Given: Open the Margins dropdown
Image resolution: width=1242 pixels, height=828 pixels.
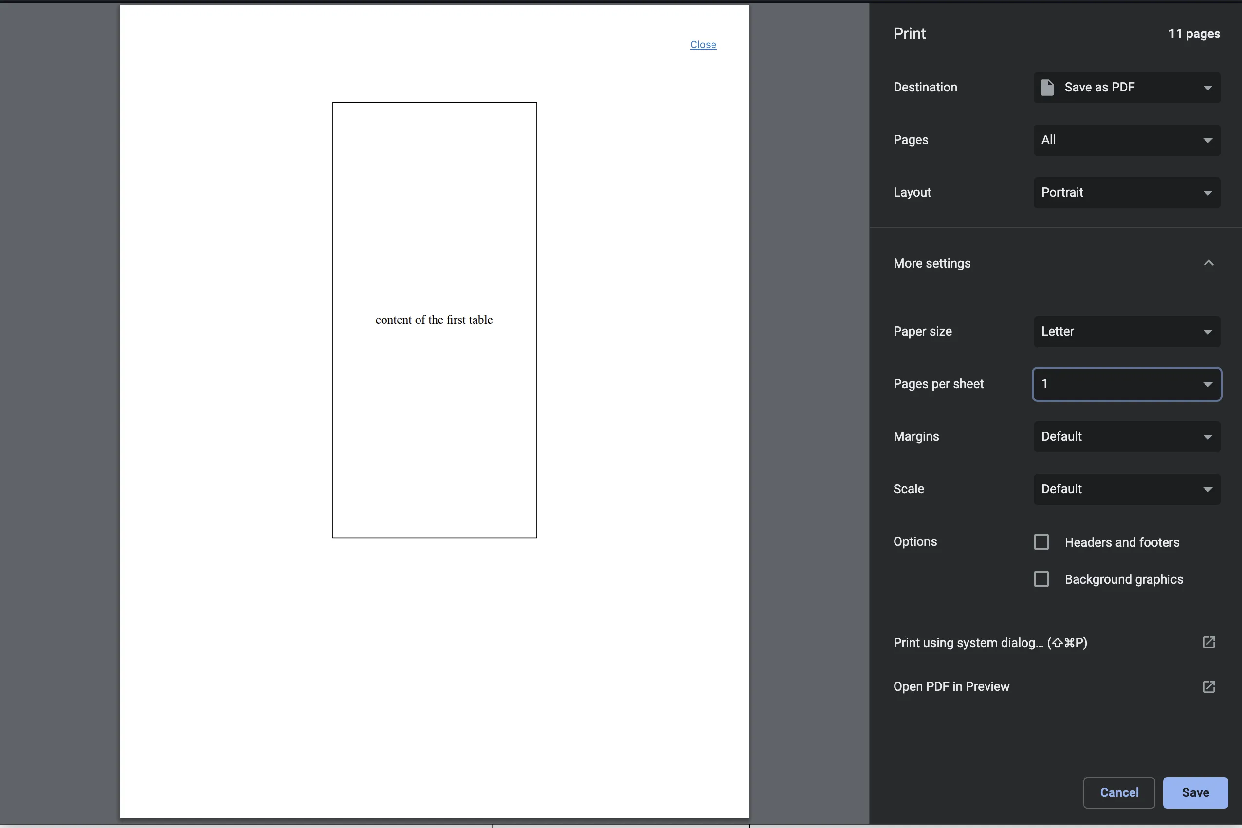Looking at the screenshot, I should point(1126,437).
